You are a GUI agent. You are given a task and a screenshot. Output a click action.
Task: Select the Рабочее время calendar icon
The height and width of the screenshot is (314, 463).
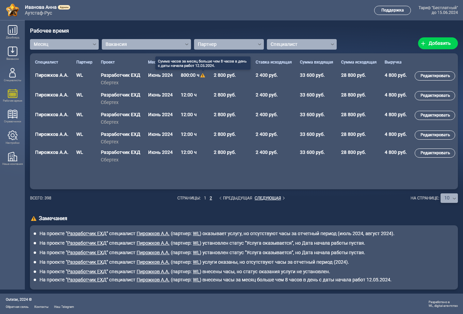pyautogui.click(x=12, y=94)
